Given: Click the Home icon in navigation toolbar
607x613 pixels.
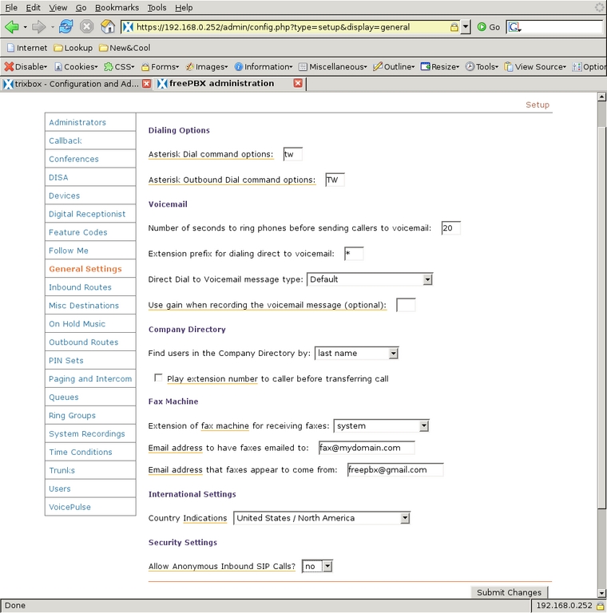Looking at the screenshot, I should tap(107, 26).
